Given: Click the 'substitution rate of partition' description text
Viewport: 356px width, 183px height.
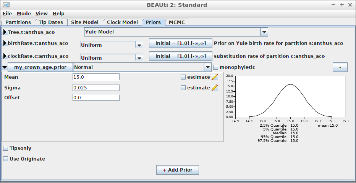Looking at the screenshot, I should [x=269, y=56].
